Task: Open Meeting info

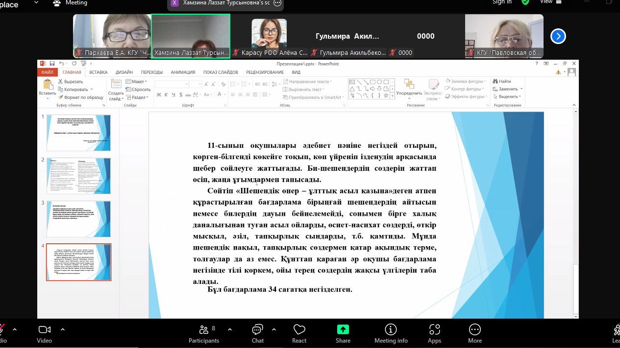Action: (391, 333)
